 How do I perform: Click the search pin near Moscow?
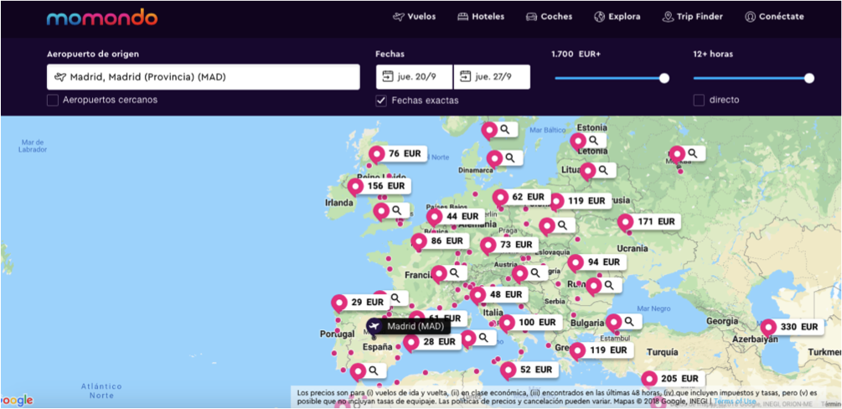click(x=687, y=153)
